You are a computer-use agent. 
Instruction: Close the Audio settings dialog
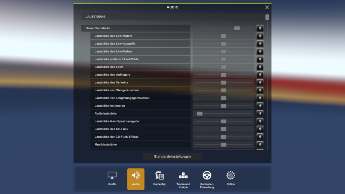point(267,7)
